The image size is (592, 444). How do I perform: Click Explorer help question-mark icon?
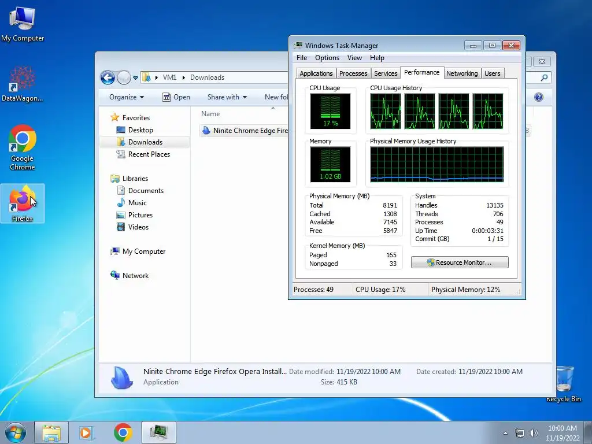[x=539, y=97]
